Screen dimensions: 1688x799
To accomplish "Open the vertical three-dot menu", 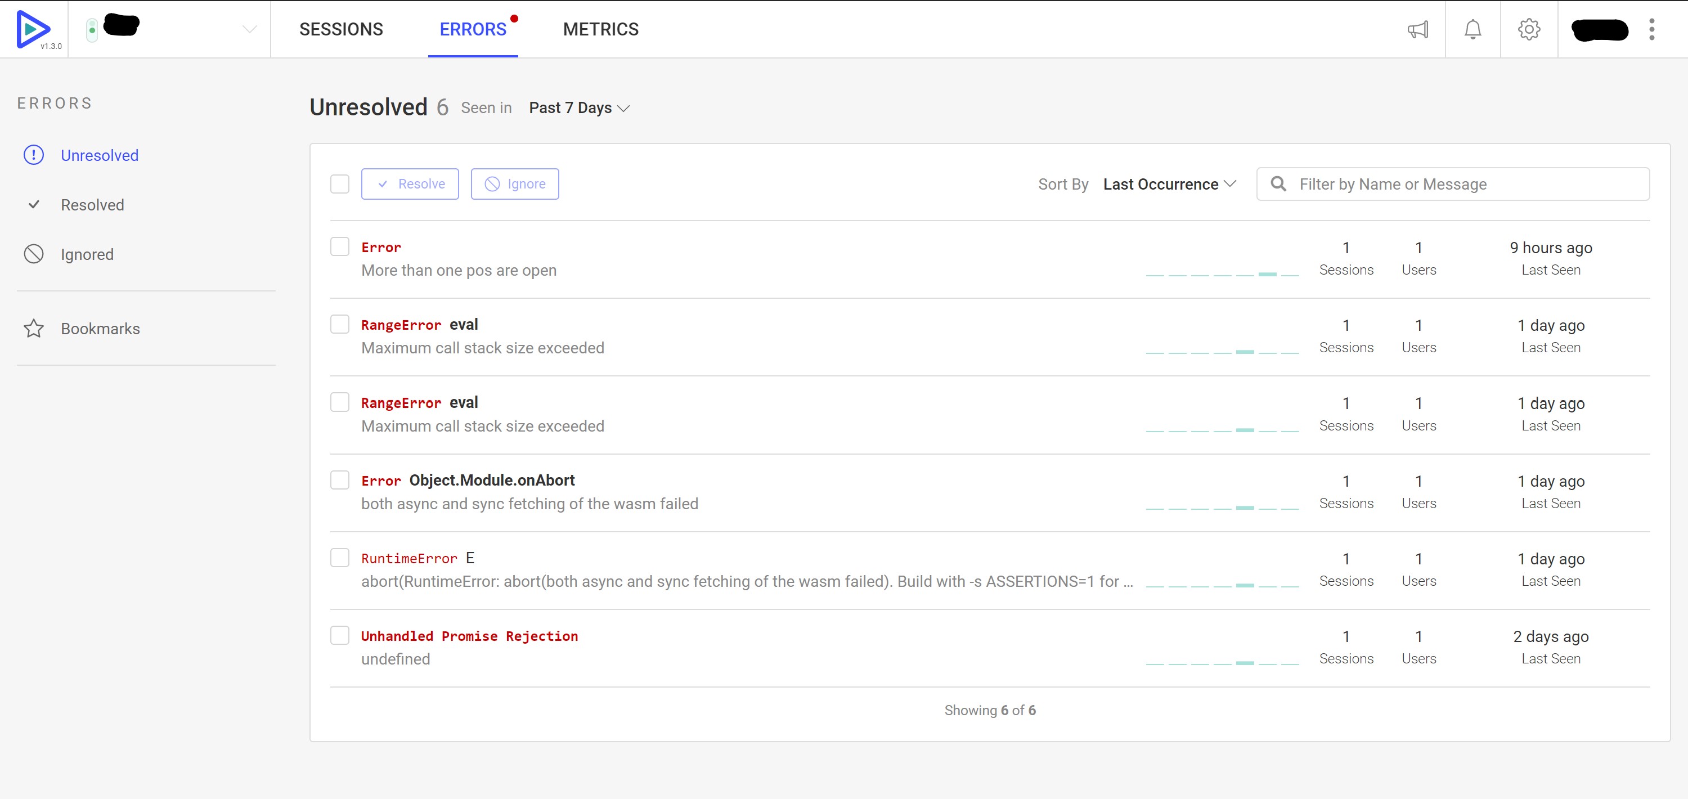I will (1651, 29).
